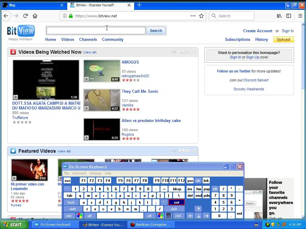Click the left Windows logo key on keyboard
Image resolution: width=306 pixels, height=229 pixels.
pos(79,216)
